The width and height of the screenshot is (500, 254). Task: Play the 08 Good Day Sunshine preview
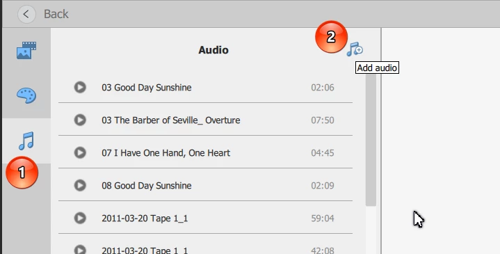[x=80, y=185]
